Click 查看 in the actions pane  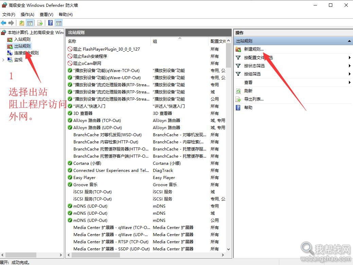pyautogui.click(x=248, y=83)
